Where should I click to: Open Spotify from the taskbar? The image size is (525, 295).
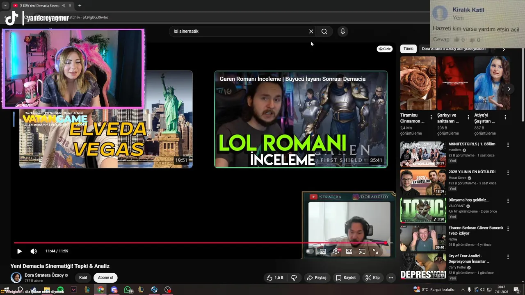tap(60, 290)
